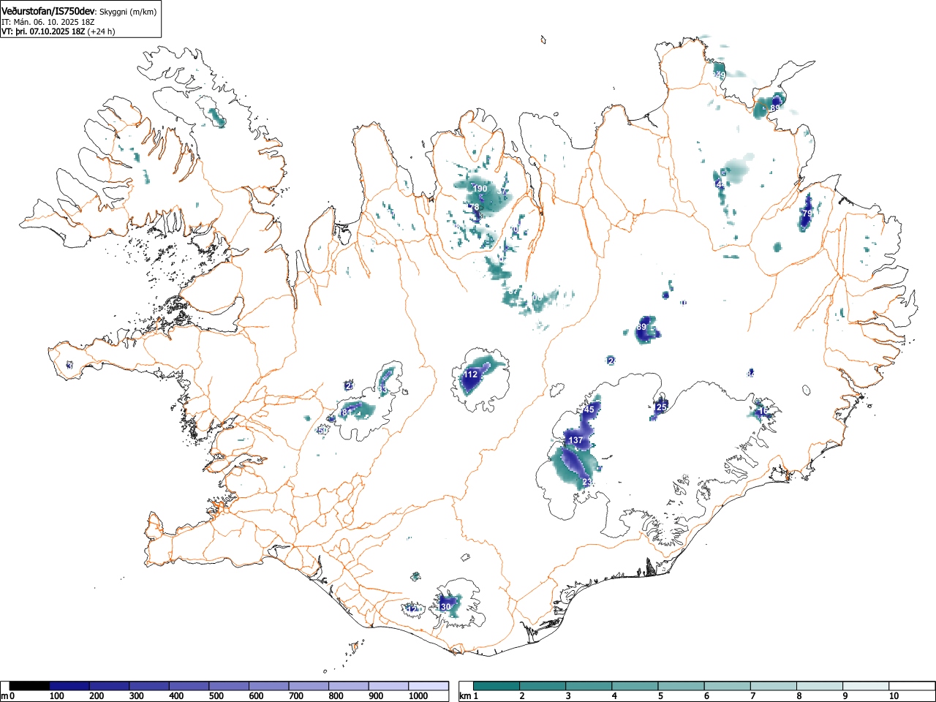Pick the 500–600 m purple legend swatch

tap(229, 686)
